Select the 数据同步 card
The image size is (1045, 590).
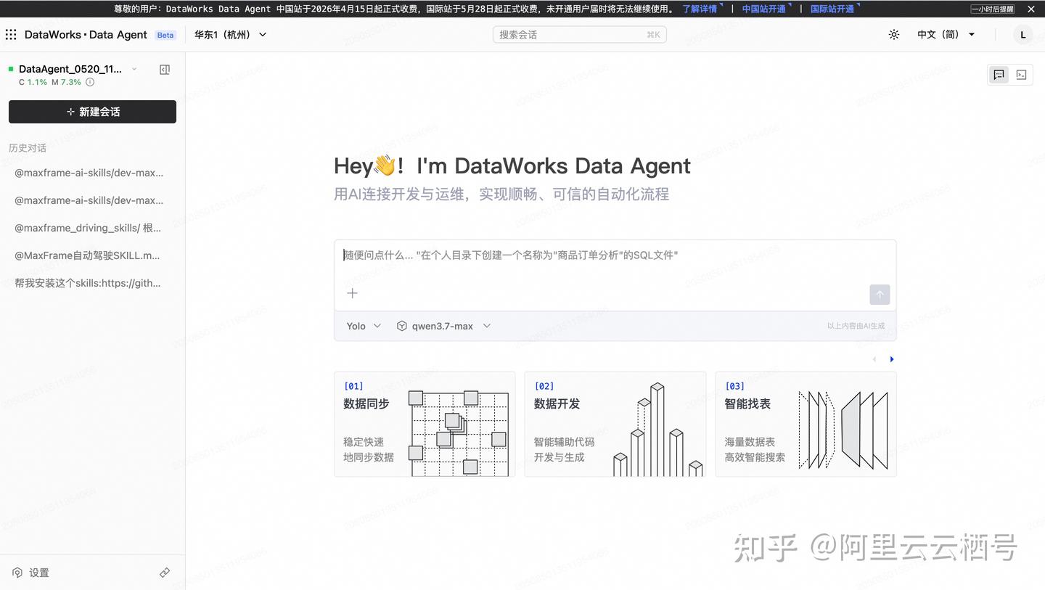[425, 424]
